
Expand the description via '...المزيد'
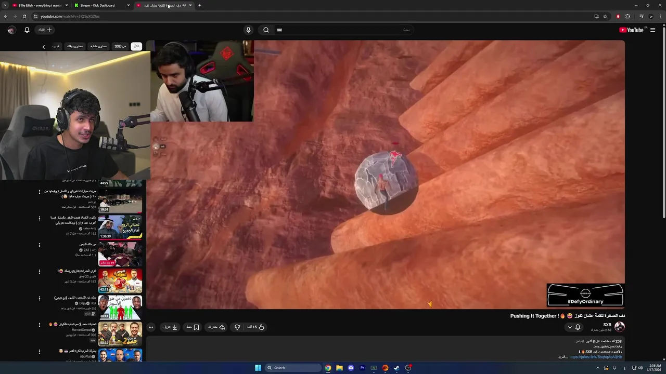(x=563, y=357)
